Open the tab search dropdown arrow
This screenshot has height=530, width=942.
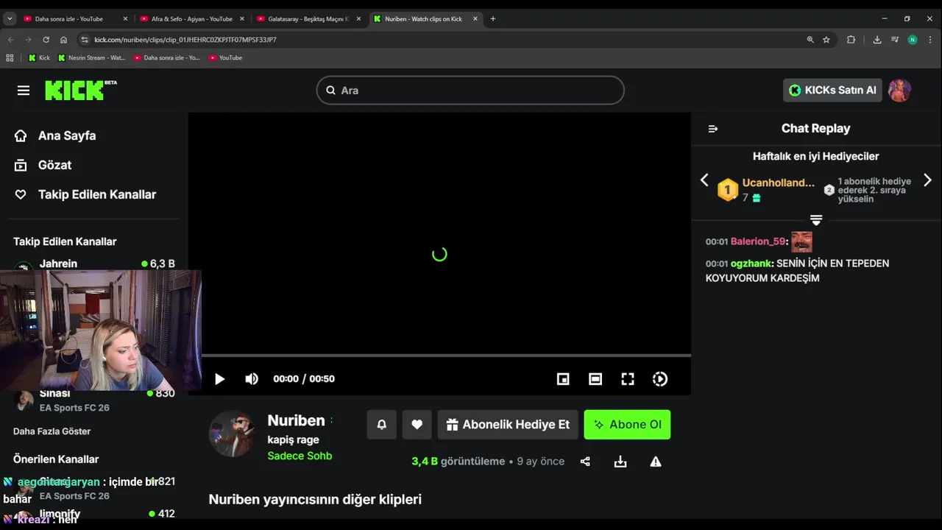(10, 18)
